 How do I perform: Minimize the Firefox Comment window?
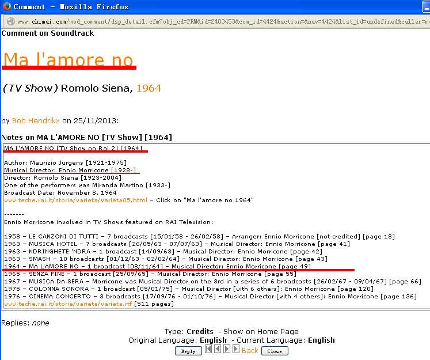[426, 6]
